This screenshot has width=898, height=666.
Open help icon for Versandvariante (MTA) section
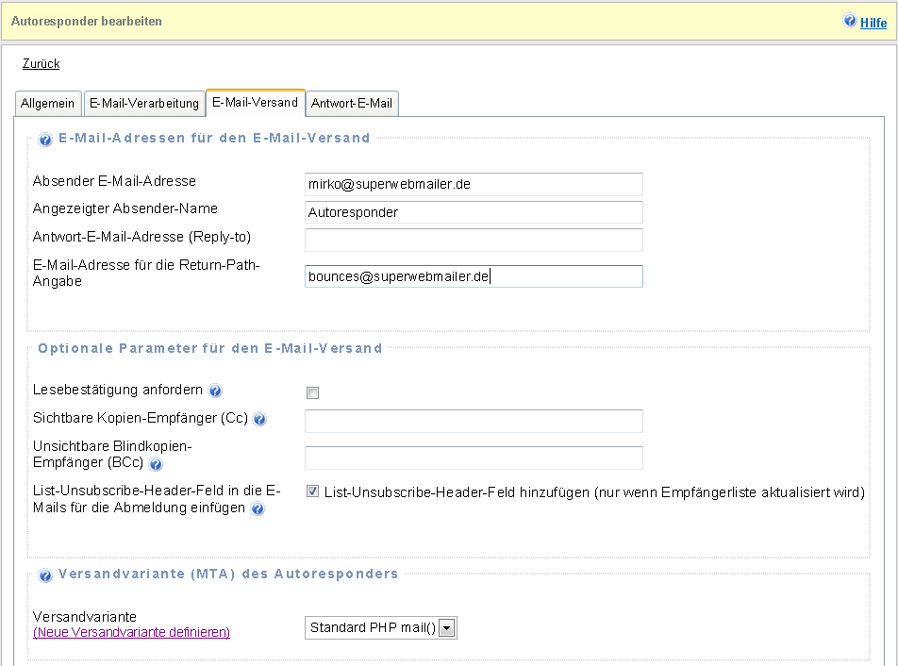(44, 574)
